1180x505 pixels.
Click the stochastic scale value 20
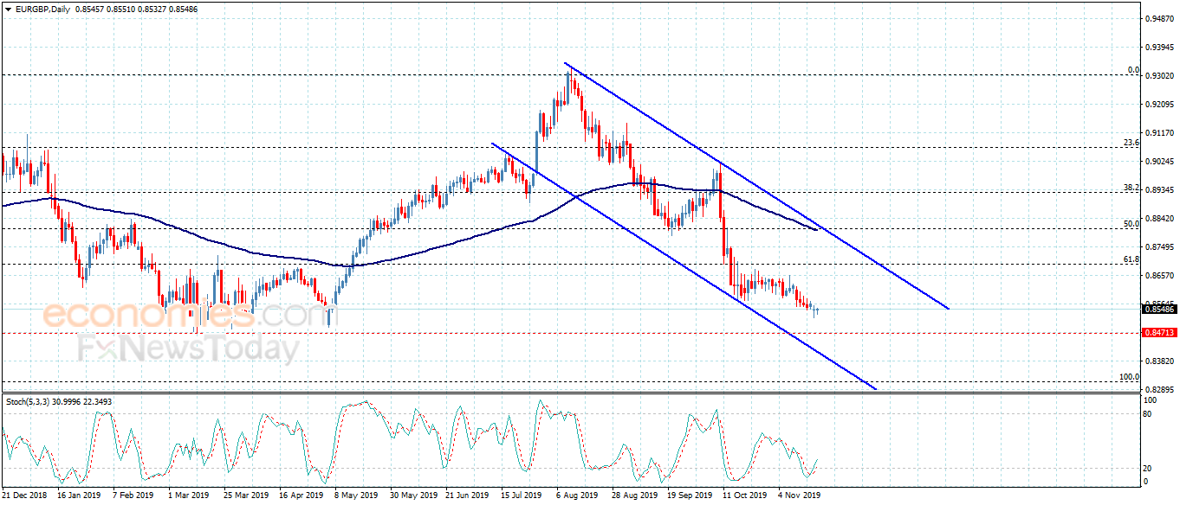pos(1148,468)
